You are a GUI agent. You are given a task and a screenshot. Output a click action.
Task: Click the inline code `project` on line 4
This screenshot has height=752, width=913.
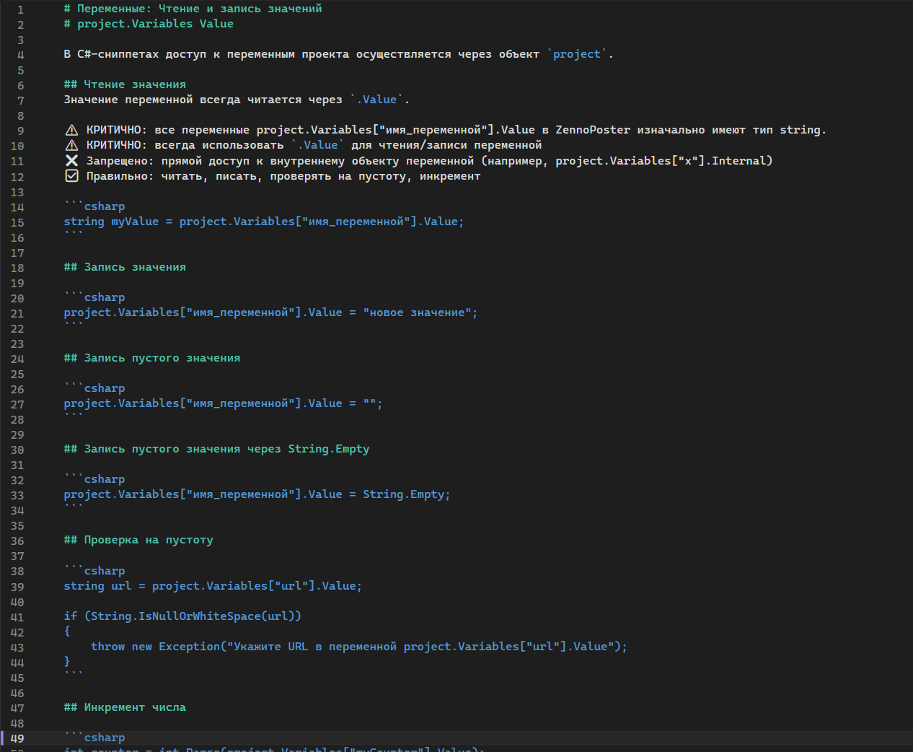click(577, 54)
